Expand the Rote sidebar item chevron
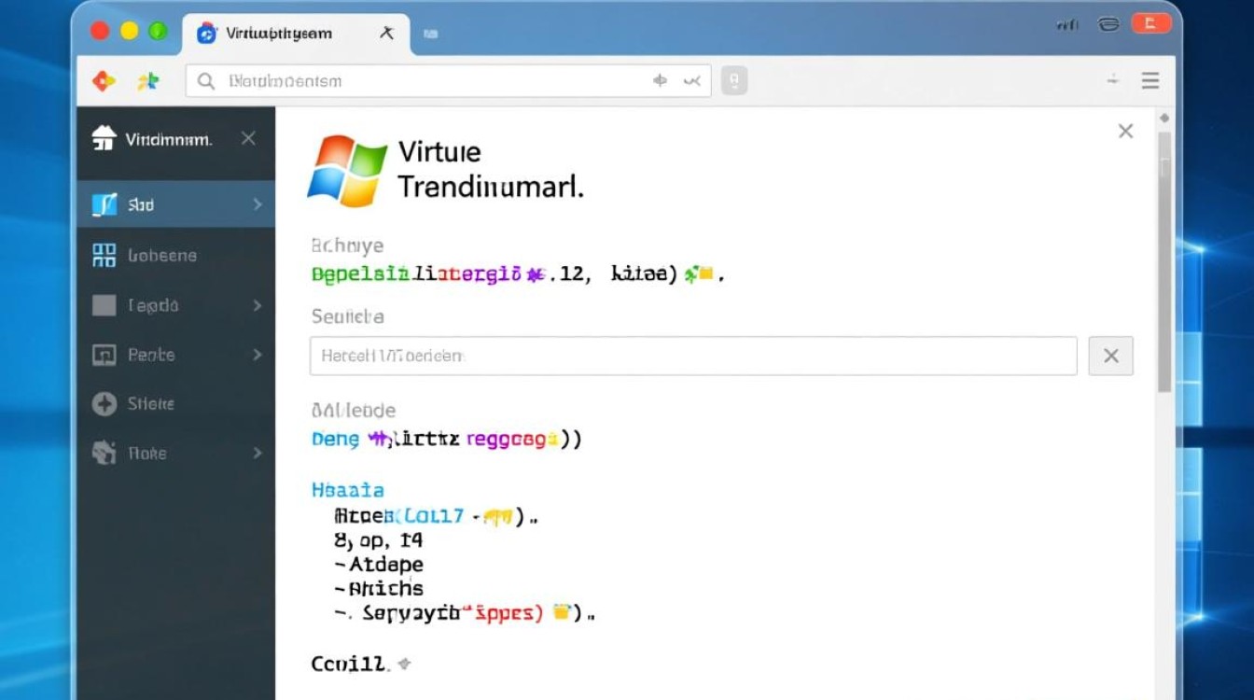The image size is (1254, 700). pos(258,454)
